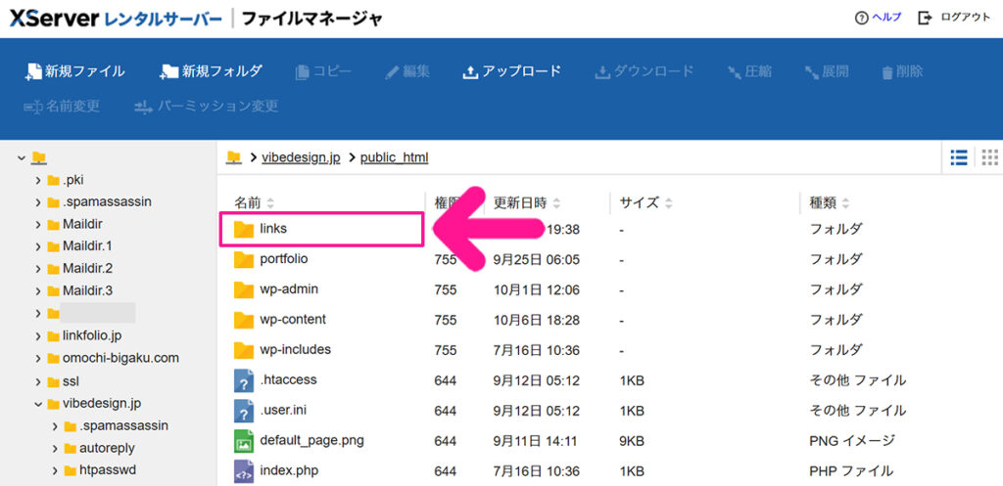The image size is (1003, 486).
Task: Expand the omochi-bigaku.com tree folder
Action: (x=37, y=358)
